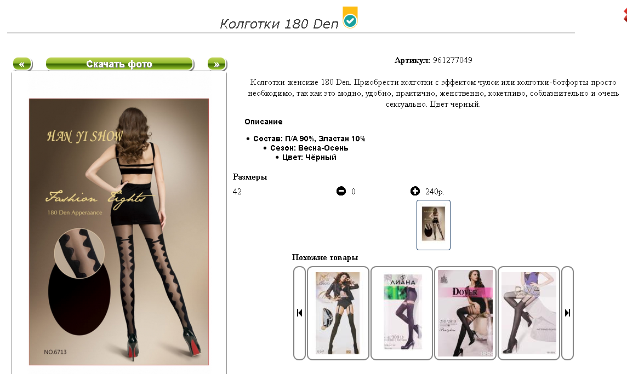Open the Лиана similar product
627x374 pixels.
[x=402, y=313]
